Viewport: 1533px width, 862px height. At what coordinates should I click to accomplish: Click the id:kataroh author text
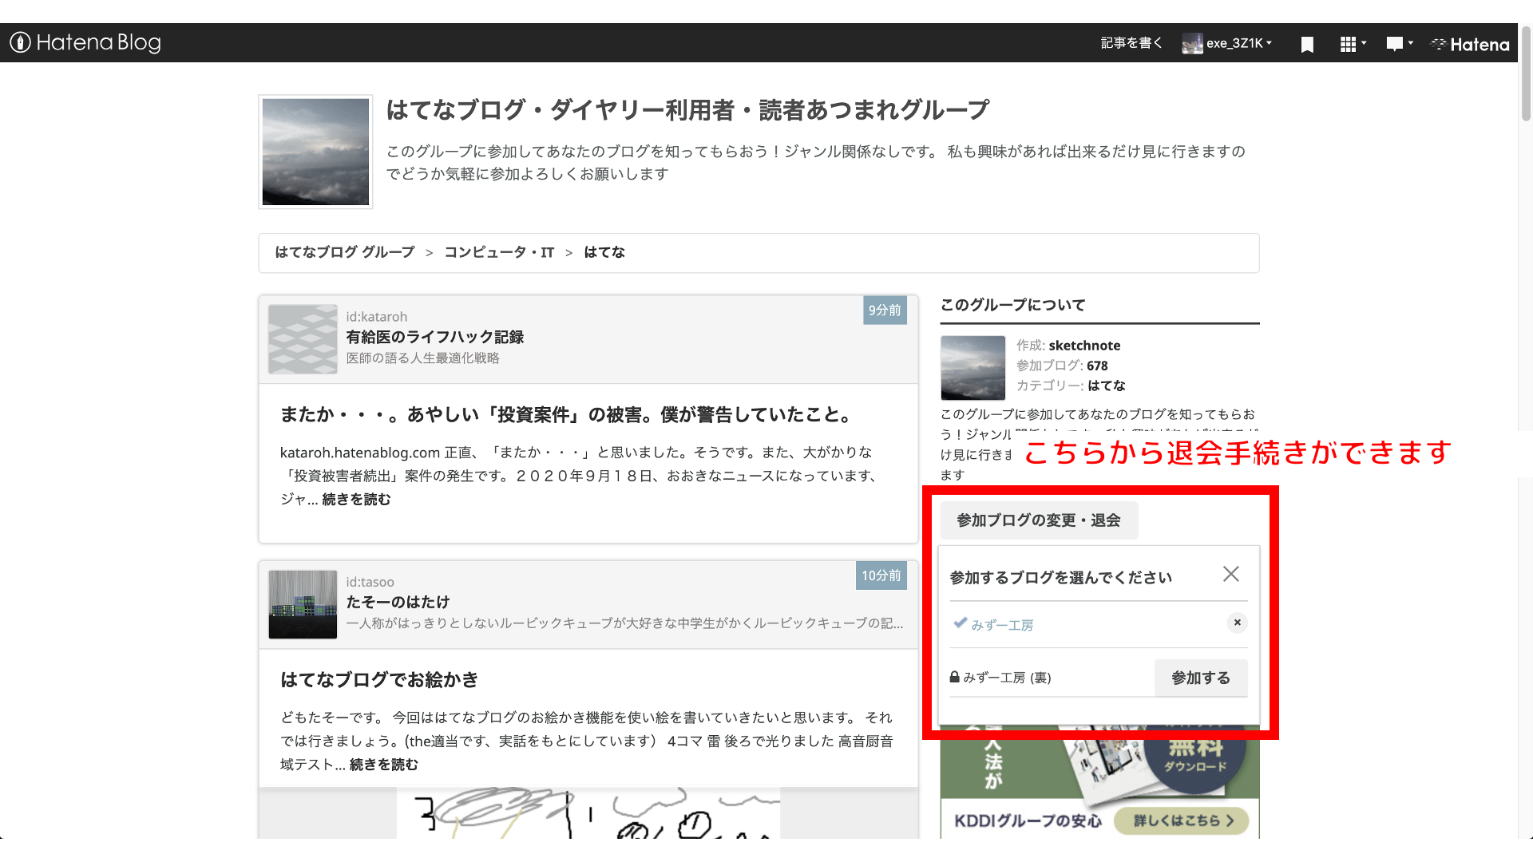tap(376, 317)
